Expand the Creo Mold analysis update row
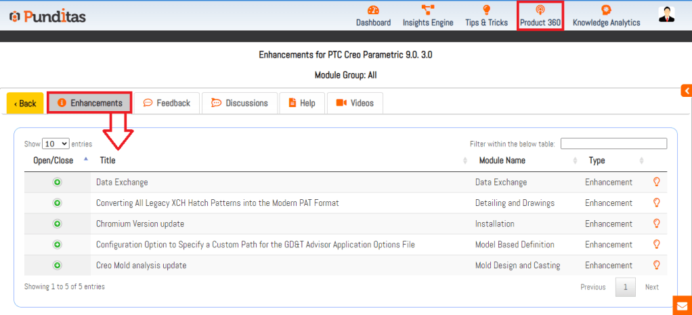The image size is (692, 315). click(57, 266)
